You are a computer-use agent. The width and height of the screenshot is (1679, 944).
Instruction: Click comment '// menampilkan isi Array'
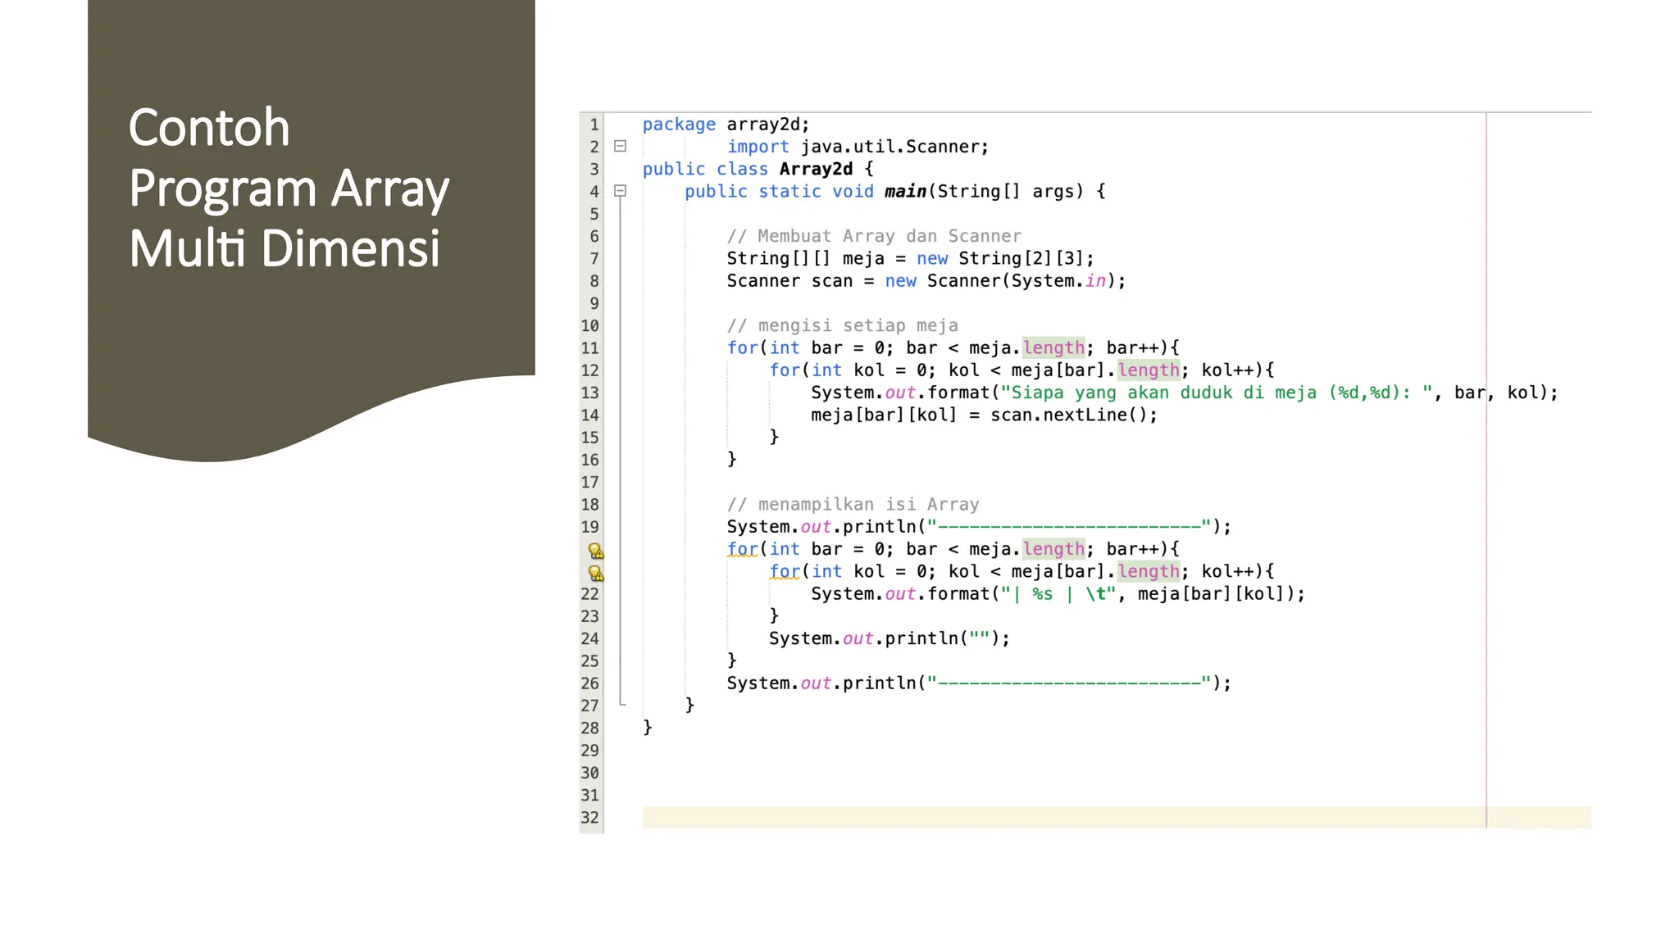click(x=853, y=504)
